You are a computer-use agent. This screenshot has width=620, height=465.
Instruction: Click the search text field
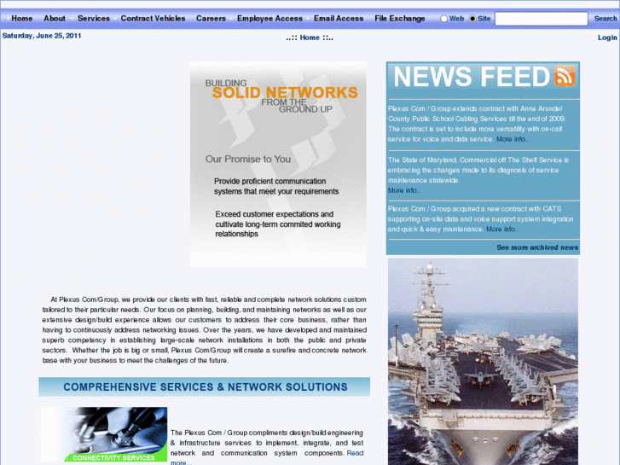coord(542,19)
